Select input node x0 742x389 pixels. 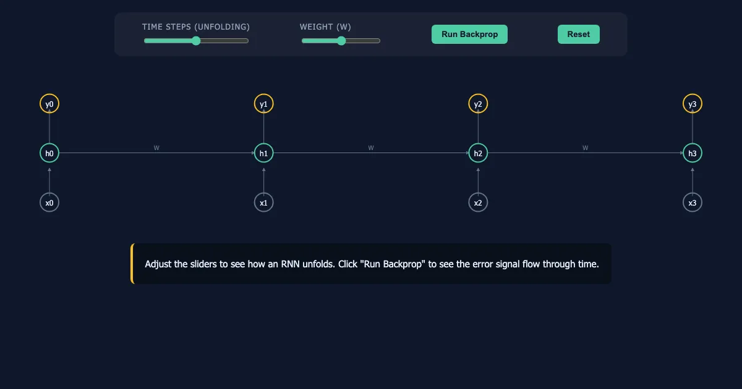tap(49, 203)
